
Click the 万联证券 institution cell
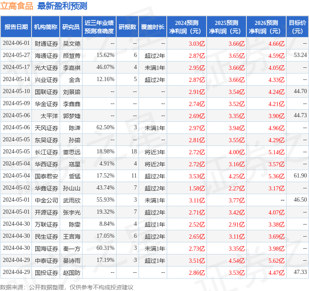click(46, 224)
